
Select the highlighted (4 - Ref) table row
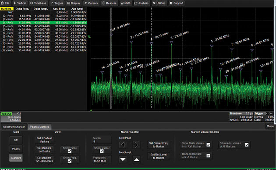pyautogui.click(x=43, y=23)
